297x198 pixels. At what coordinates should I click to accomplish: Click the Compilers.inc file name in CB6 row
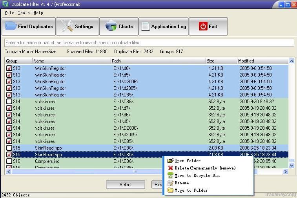(47, 161)
